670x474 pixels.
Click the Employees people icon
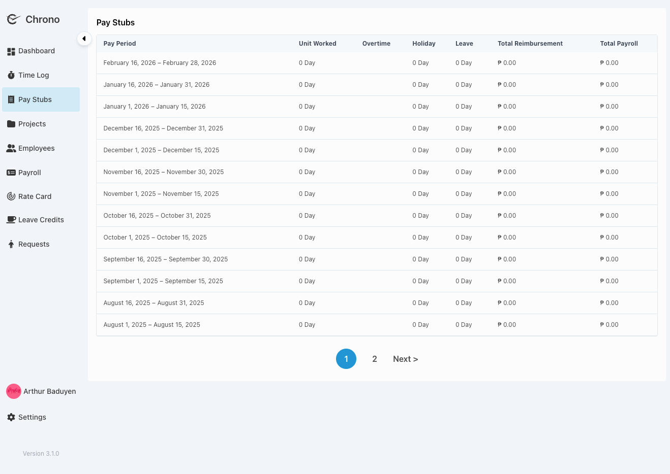11,148
